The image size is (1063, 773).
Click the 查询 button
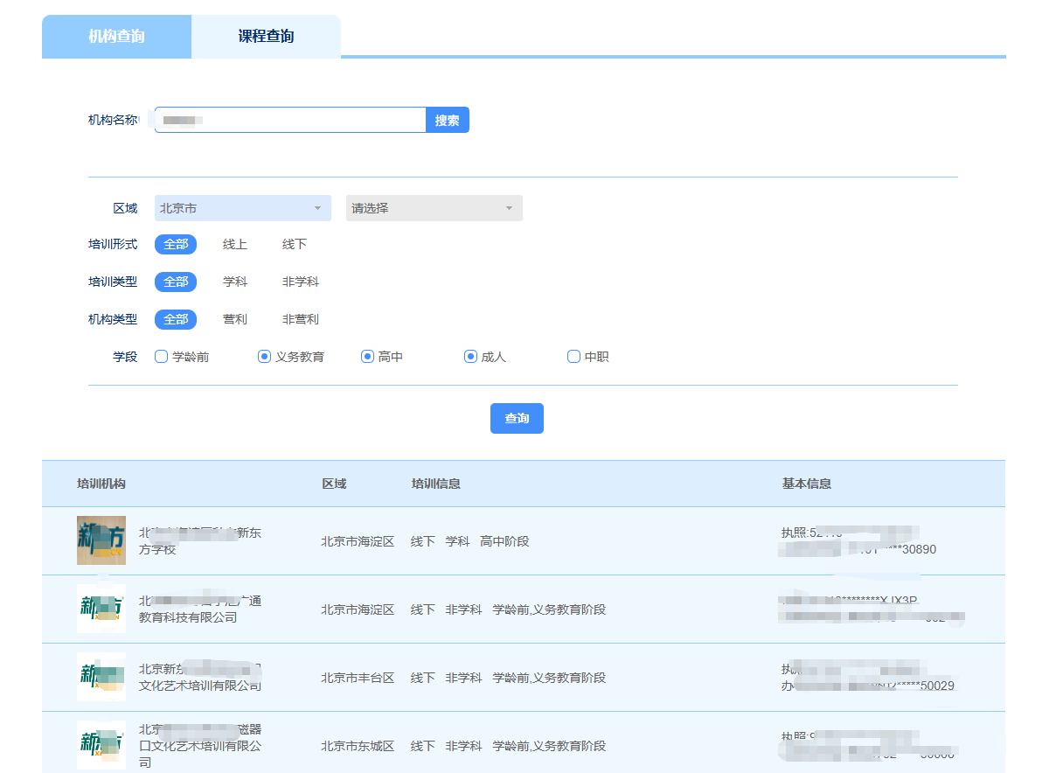coord(517,418)
